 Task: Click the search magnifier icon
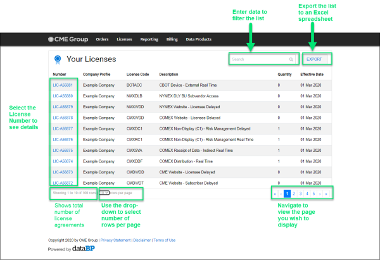coord(291,59)
